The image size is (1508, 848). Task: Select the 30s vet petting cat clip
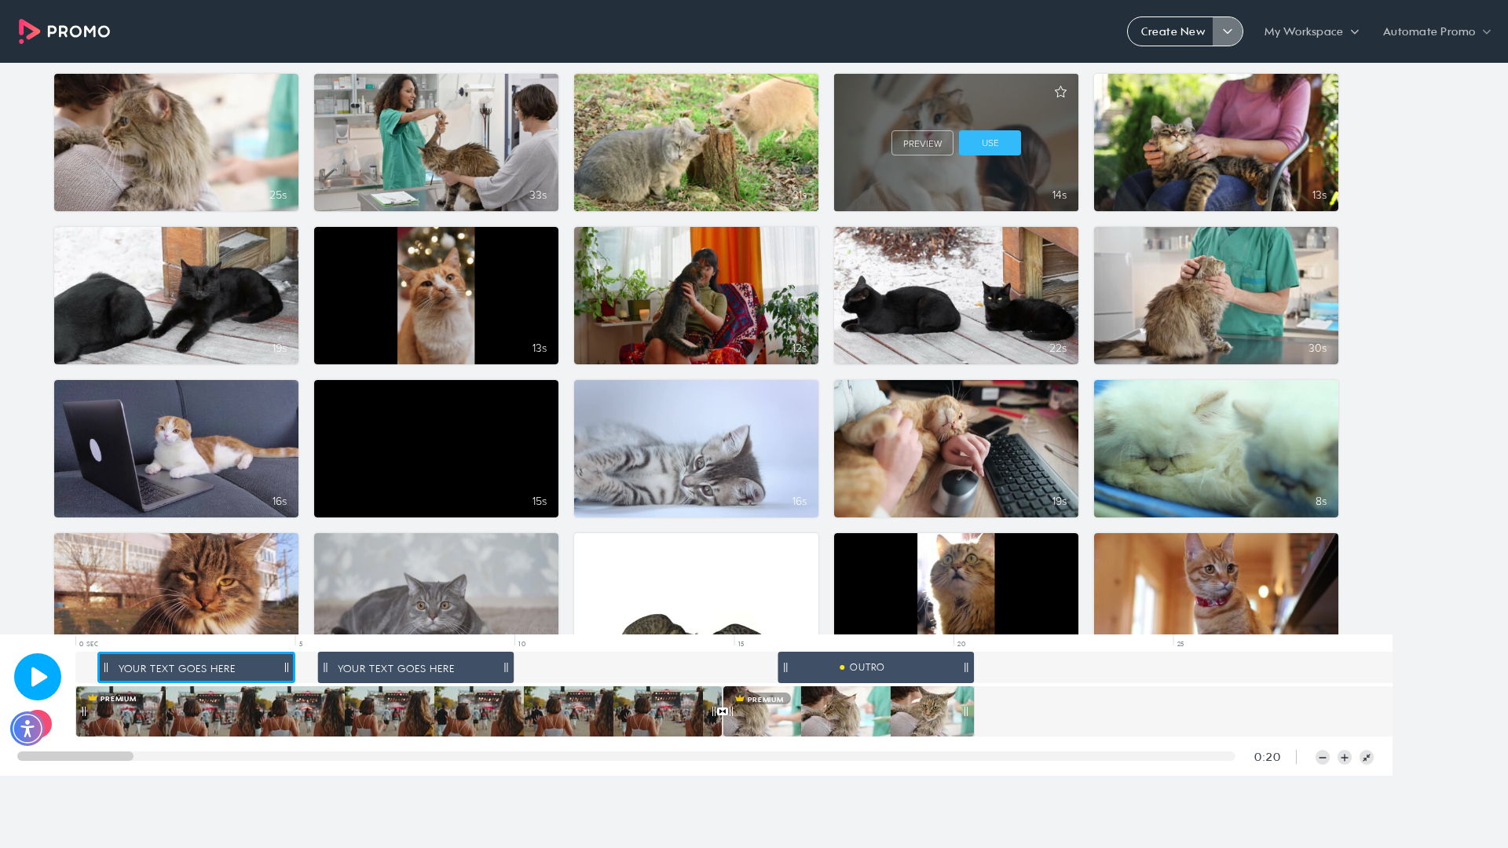(x=1216, y=295)
